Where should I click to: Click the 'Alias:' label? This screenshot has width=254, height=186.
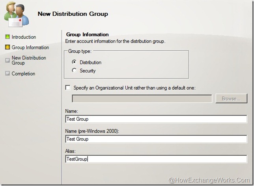click(x=70, y=151)
